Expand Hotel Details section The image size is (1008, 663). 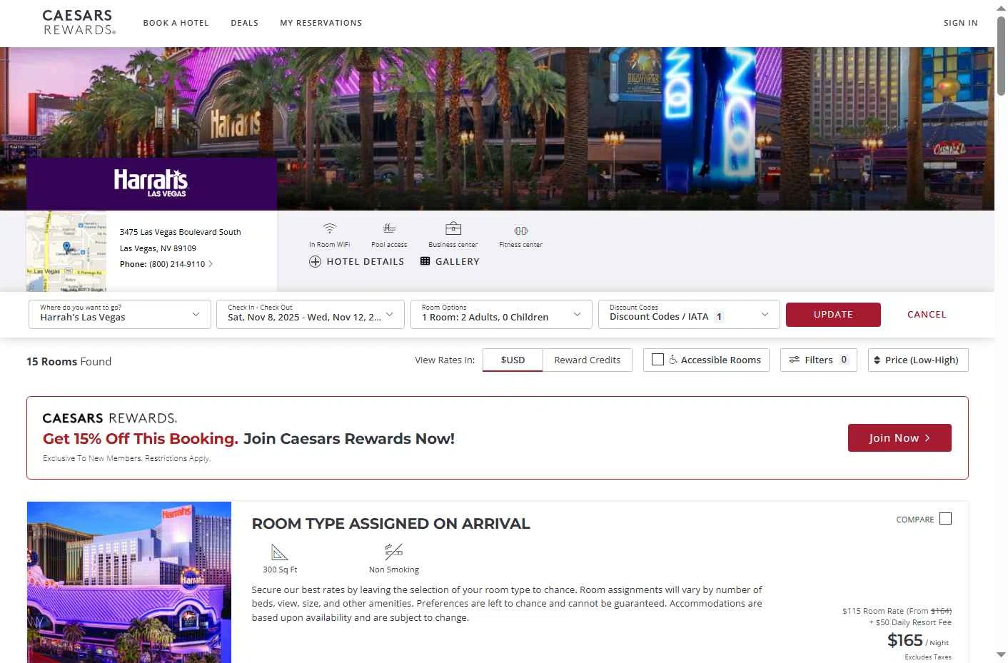357,262
